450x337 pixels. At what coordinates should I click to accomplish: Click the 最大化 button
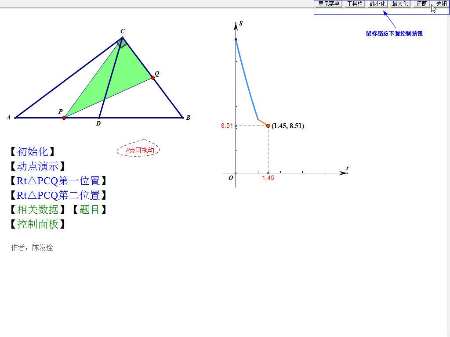[x=399, y=4]
